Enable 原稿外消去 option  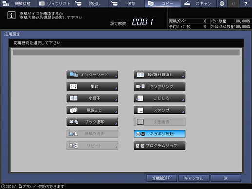click(93, 134)
